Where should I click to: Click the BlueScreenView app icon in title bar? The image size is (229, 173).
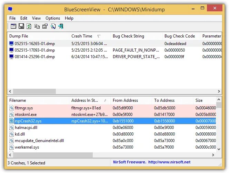[x=10, y=9]
